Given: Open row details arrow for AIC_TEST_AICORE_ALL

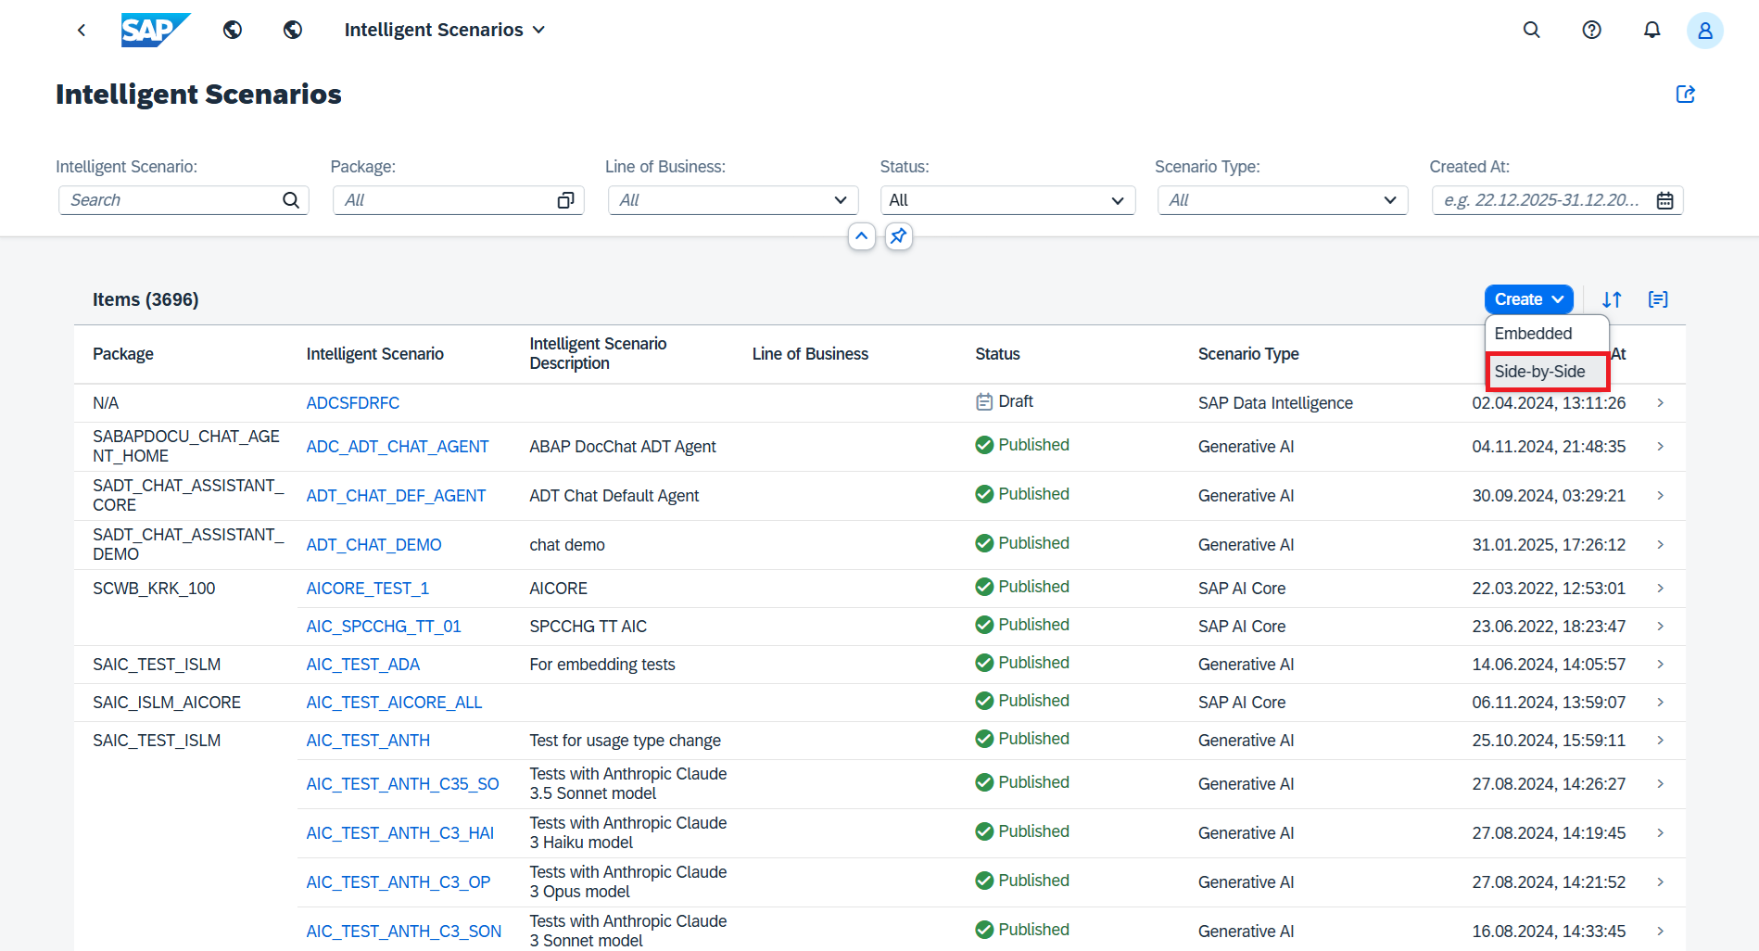Looking at the screenshot, I should [1661, 703].
